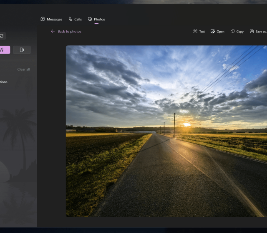Click the sunset road photo preview
This screenshot has width=267, height=233.
click(166, 131)
